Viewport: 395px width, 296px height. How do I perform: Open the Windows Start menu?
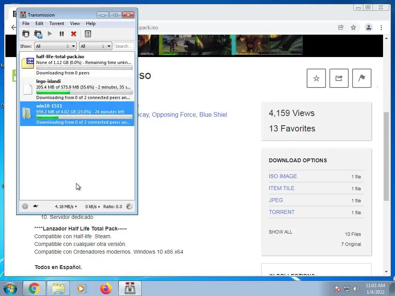click(x=10, y=288)
